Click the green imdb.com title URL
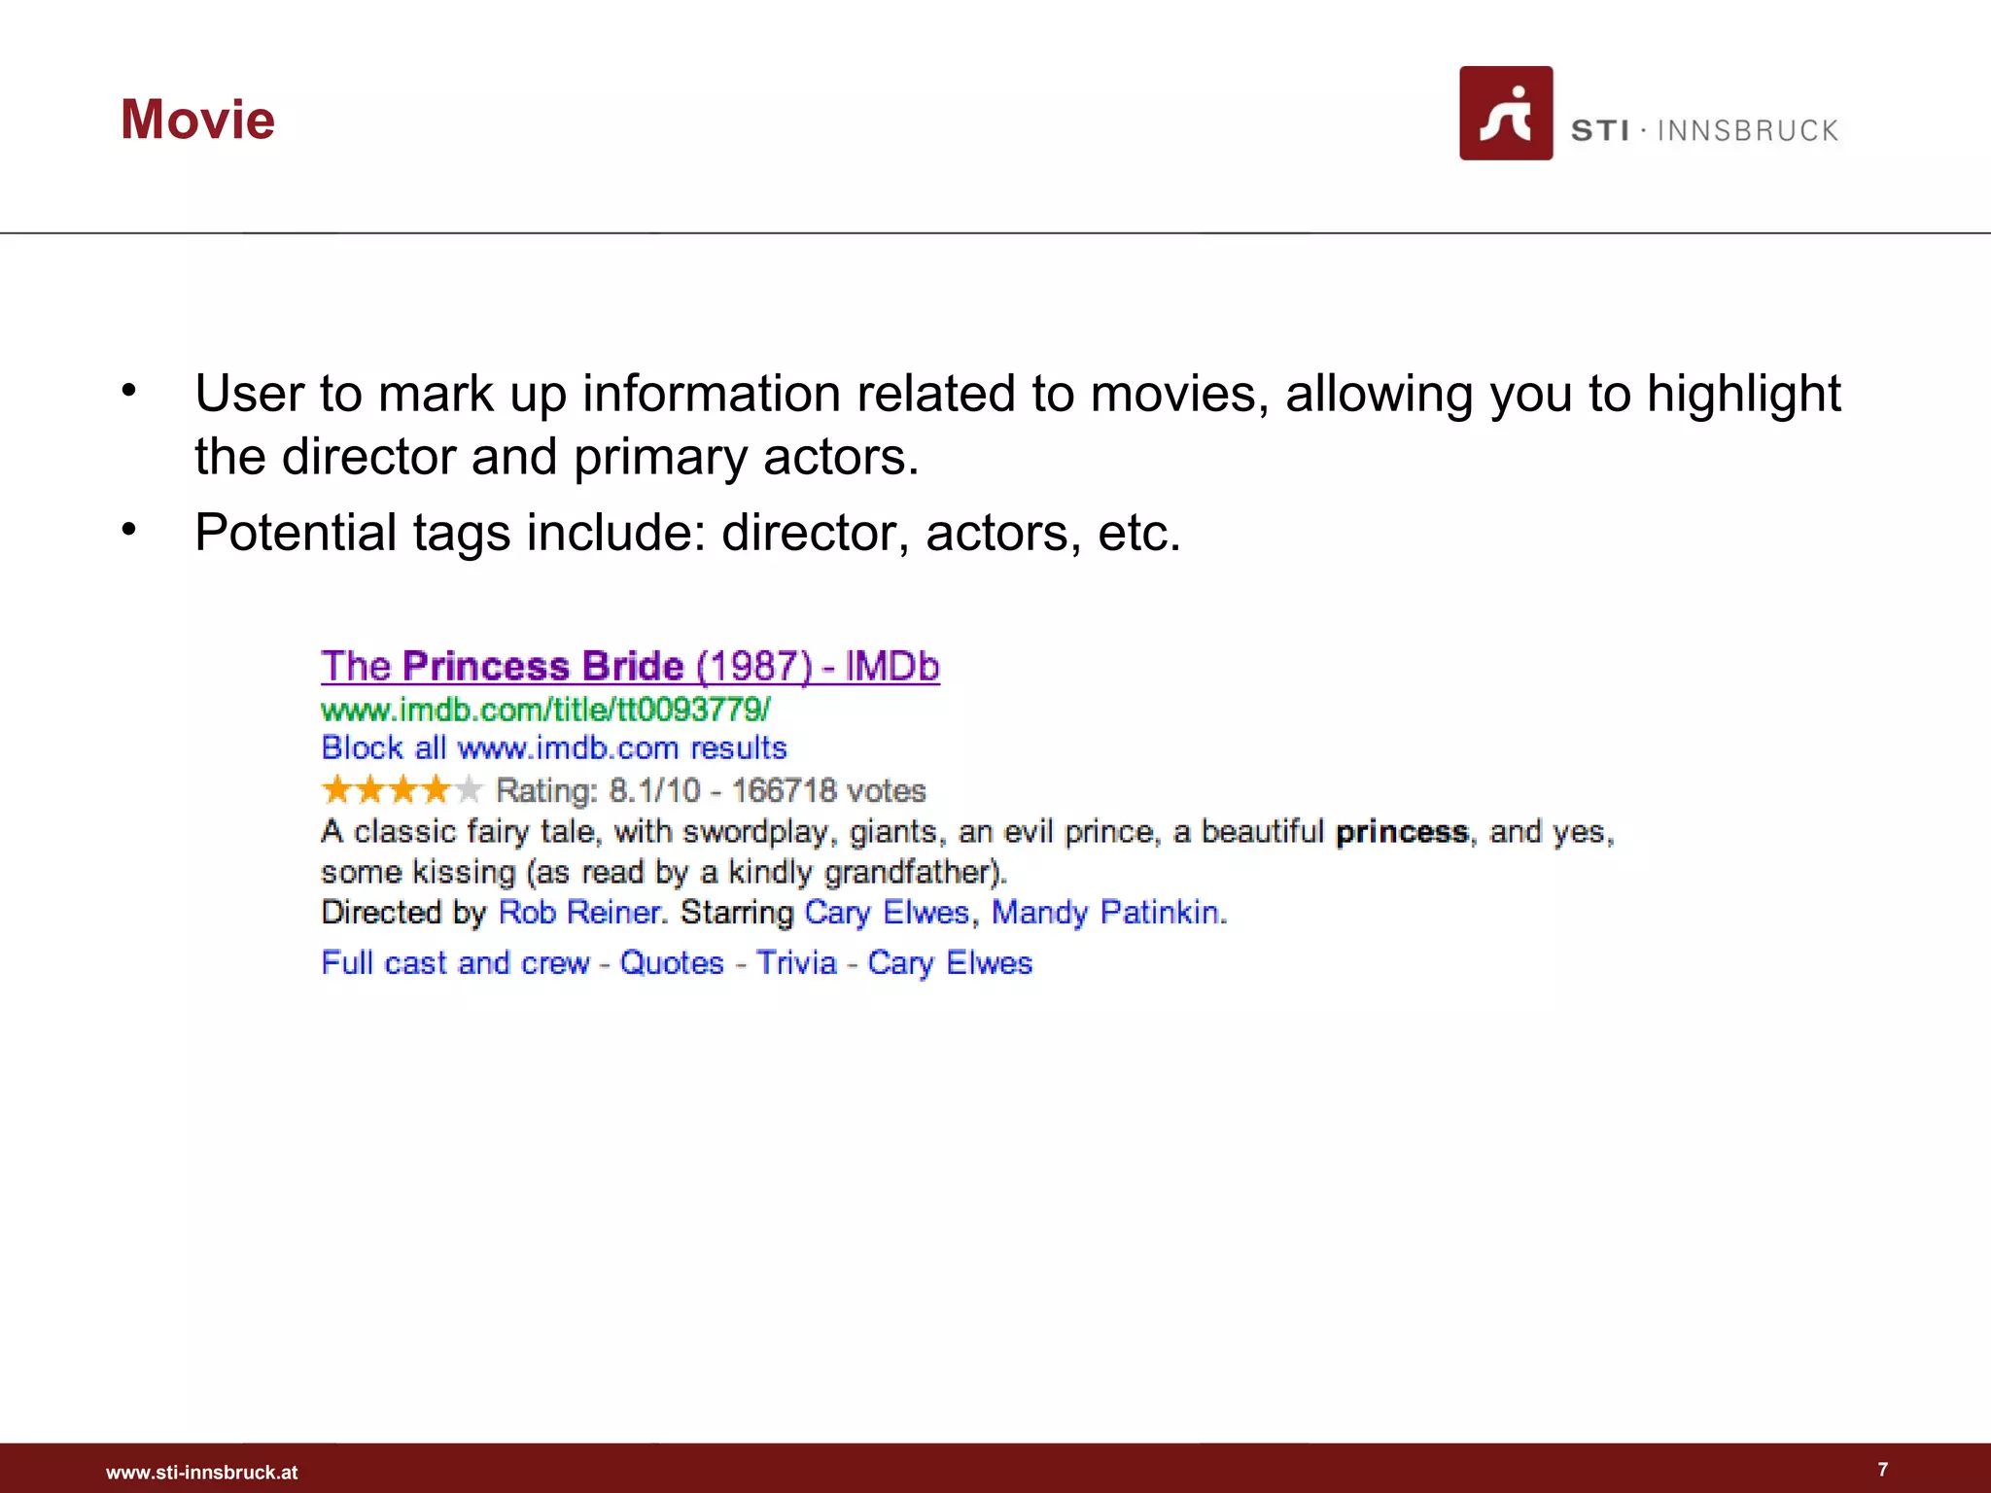 pyautogui.click(x=545, y=710)
